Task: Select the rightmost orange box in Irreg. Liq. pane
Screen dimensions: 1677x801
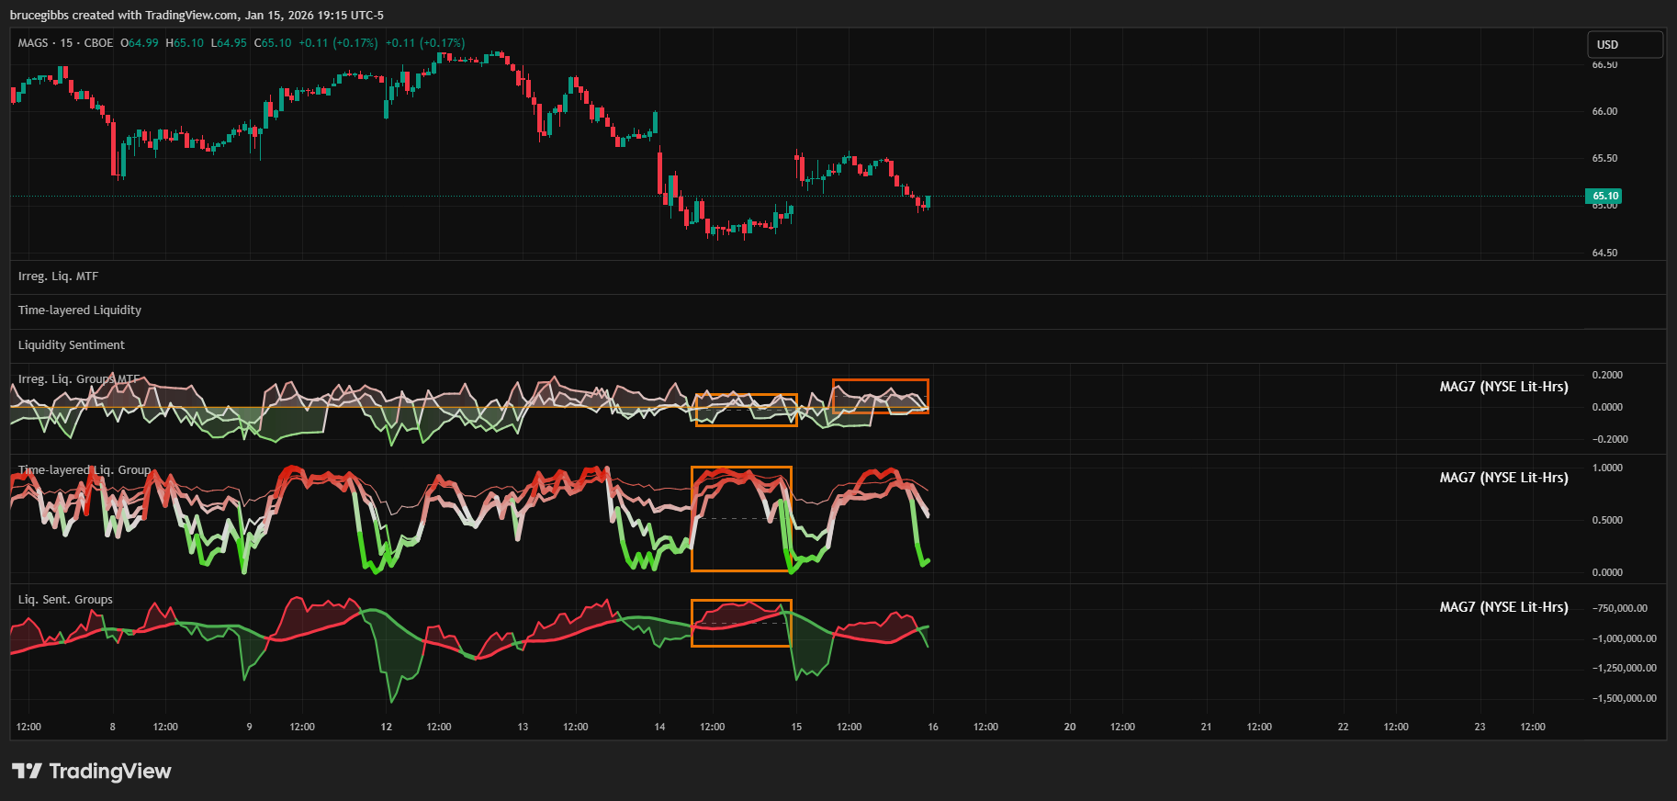Action: click(880, 380)
